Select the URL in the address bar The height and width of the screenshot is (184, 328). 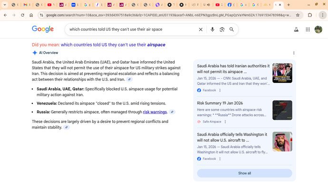tap(169, 15)
